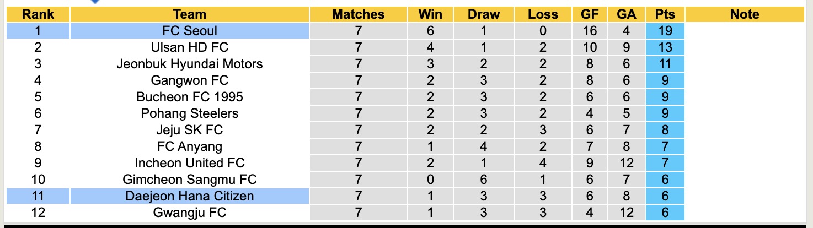Select Jeonbuk Hyundai Motors in the table

tap(189, 64)
